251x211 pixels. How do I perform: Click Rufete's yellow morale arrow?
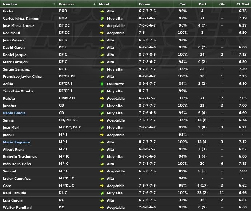(x=102, y=99)
